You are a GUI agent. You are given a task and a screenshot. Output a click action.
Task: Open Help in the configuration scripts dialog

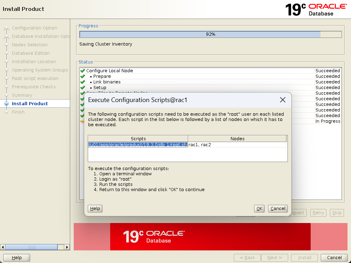[x=95, y=209]
